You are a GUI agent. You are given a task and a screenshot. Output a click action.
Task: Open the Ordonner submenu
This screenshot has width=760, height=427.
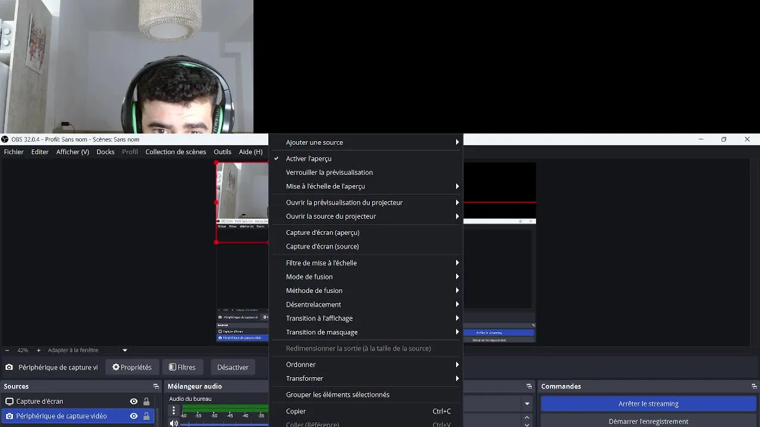366,365
